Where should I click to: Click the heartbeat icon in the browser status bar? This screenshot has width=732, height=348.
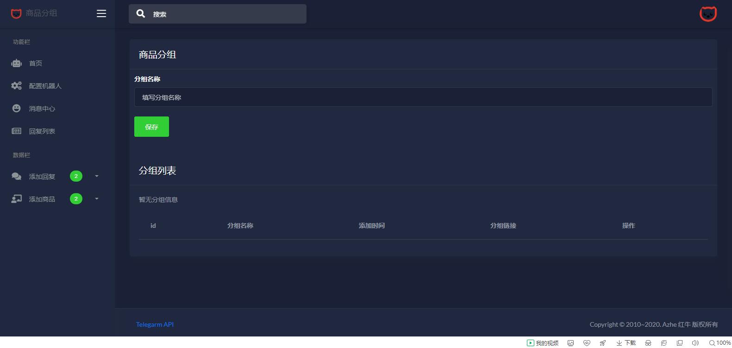(x=587, y=343)
